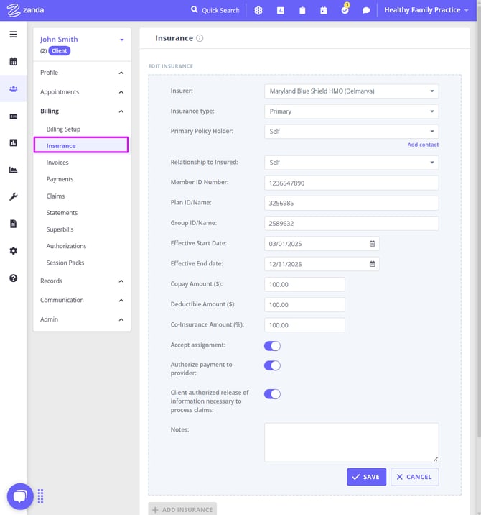The height and width of the screenshot is (515, 481).
Task: Click the Add contact link
Action: tap(423, 145)
